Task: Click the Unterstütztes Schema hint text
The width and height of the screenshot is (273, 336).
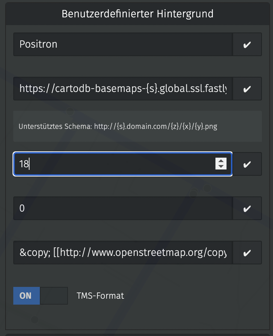Action: tap(118, 126)
